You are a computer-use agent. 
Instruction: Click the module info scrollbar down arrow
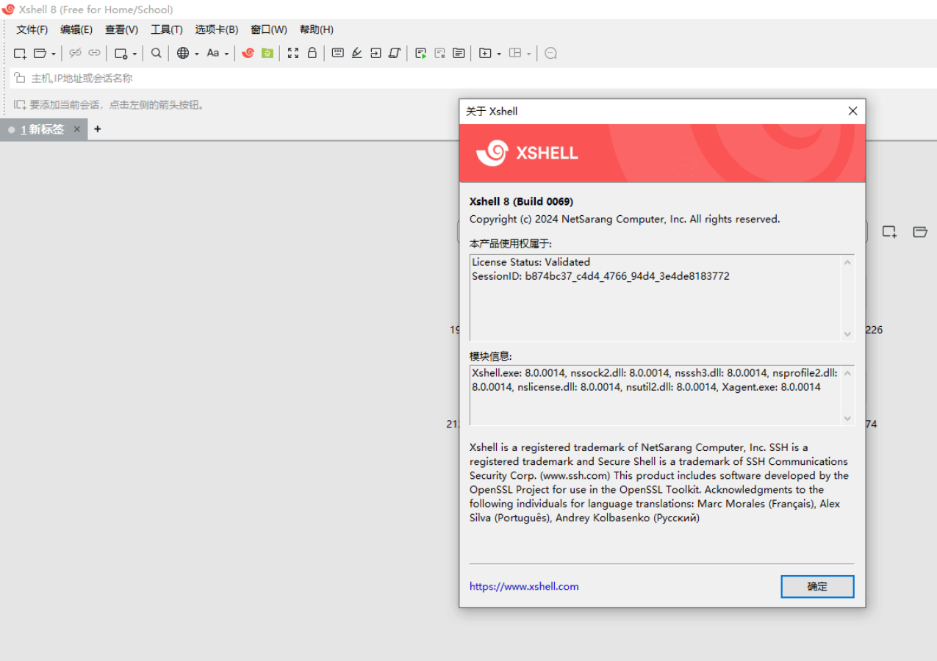click(x=847, y=418)
